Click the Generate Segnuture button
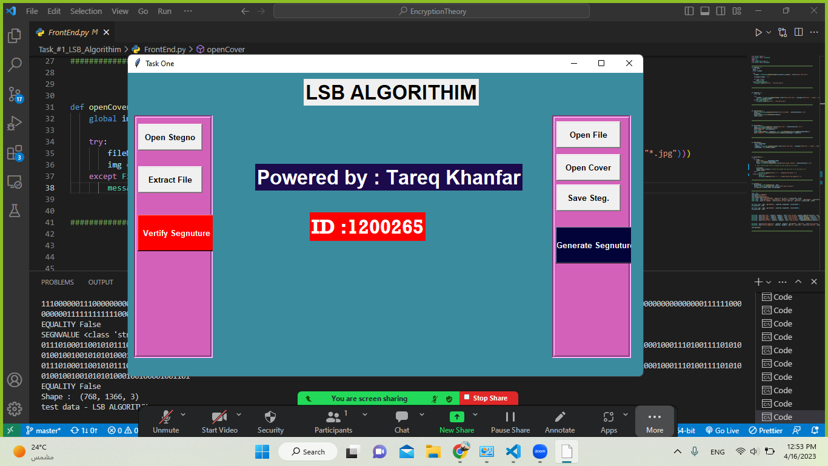828x466 pixels. [593, 245]
